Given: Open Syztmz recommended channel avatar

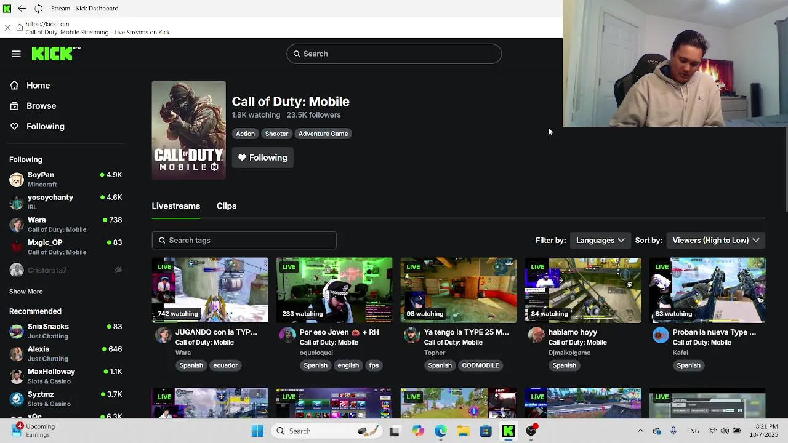Looking at the screenshot, I should [x=17, y=399].
